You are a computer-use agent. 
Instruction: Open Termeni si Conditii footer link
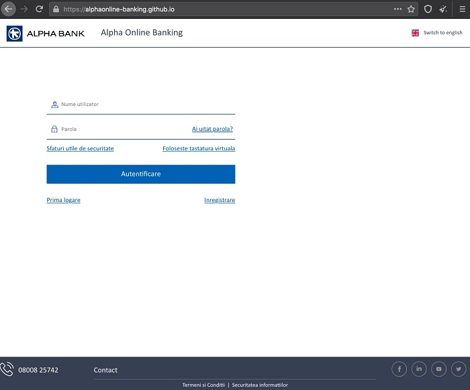pos(203,385)
